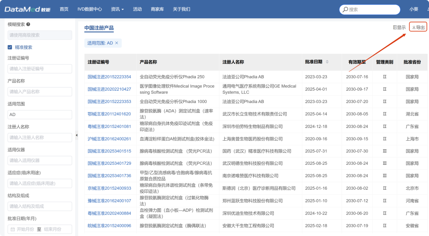The image size is (429, 236).
Task: Click the 开始月份 date field
Action: coord(25,229)
